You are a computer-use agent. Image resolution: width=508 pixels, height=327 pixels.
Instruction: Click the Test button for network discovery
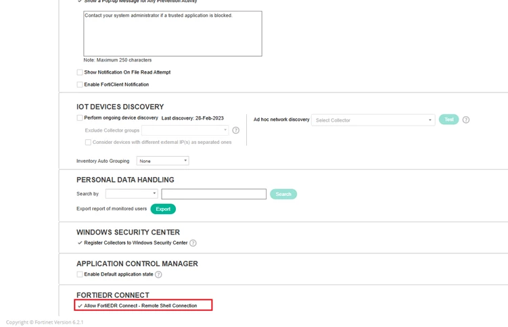(x=448, y=120)
